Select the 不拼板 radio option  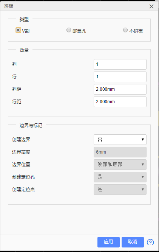[x=125, y=30]
